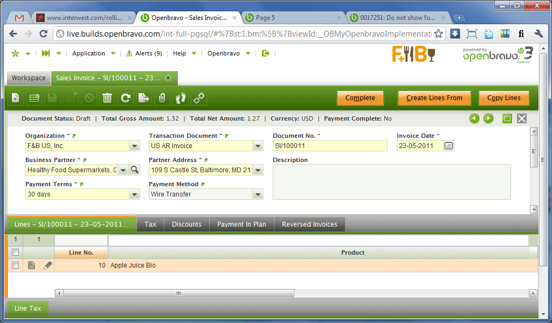This screenshot has width=552, height=323.
Task: Click the quick launch arrows icon
Action: (x=46, y=53)
